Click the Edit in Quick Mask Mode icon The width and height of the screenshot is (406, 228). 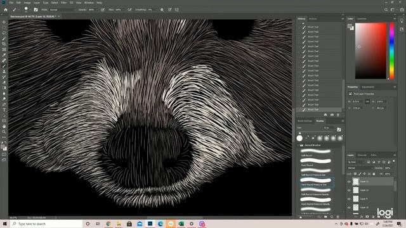tap(4, 155)
